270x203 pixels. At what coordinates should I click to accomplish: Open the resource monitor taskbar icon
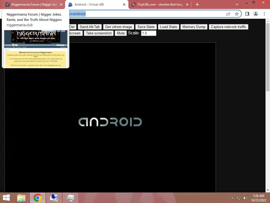[70, 198]
